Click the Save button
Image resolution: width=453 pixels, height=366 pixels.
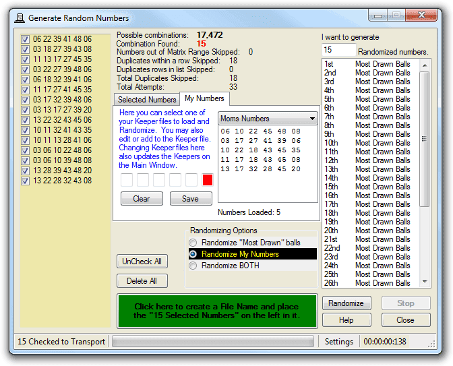[x=191, y=199]
